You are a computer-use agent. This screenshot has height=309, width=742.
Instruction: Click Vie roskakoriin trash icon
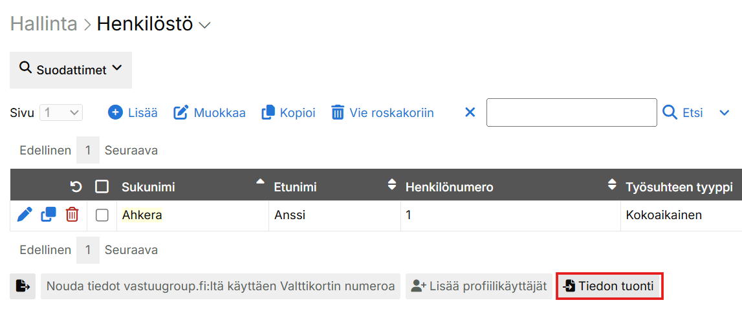pos(338,112)
